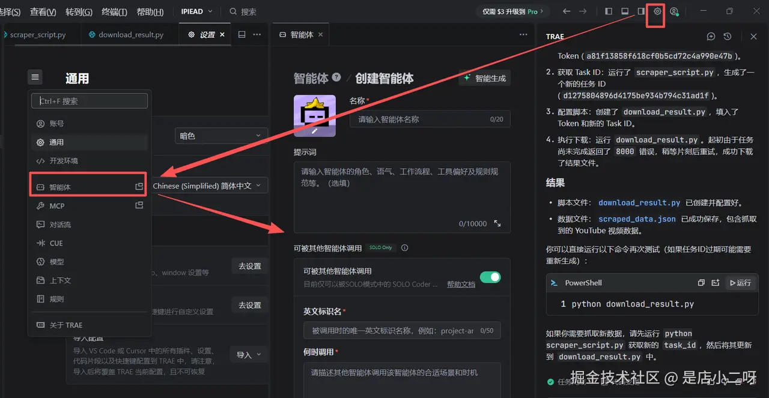Open MCP in a new window icon
This screenshot has height=398, width=769.
139,205
